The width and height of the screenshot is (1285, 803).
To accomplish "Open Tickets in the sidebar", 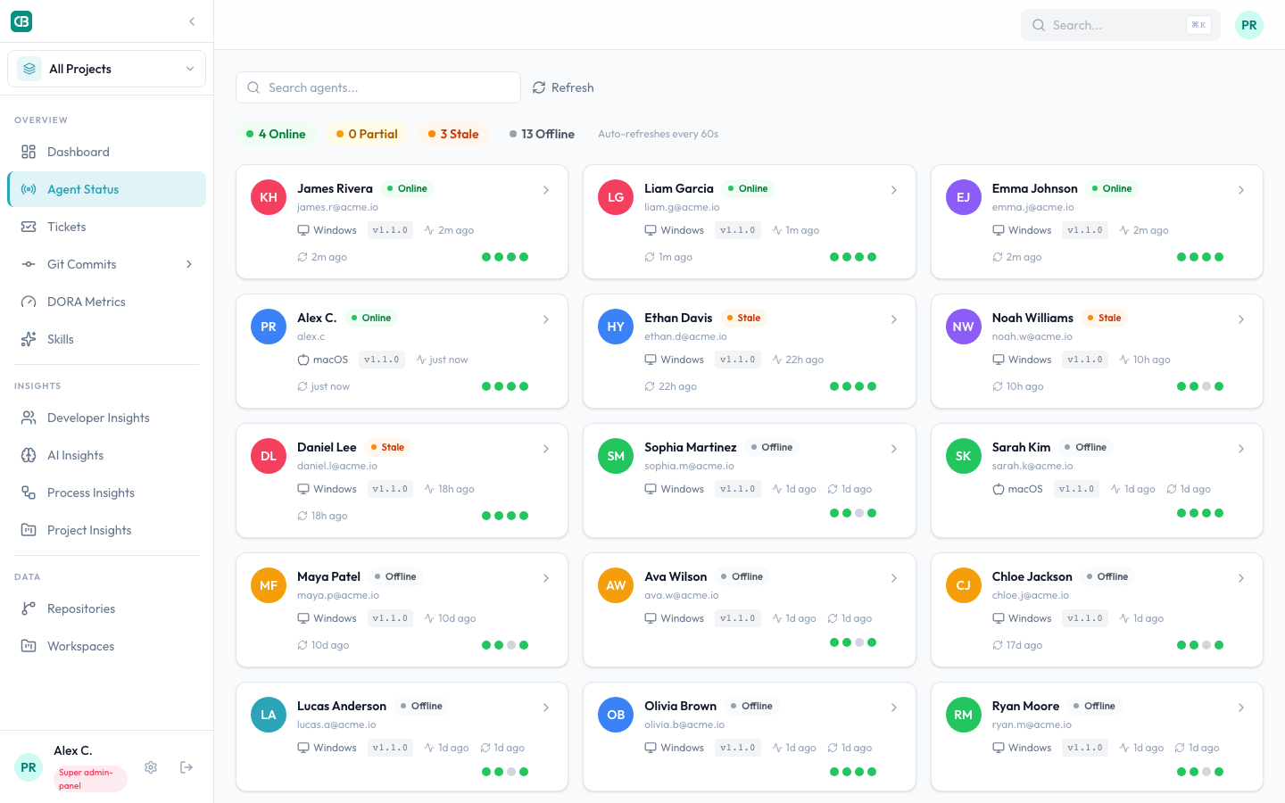I will pyautogui.click(x=107, y=227).
